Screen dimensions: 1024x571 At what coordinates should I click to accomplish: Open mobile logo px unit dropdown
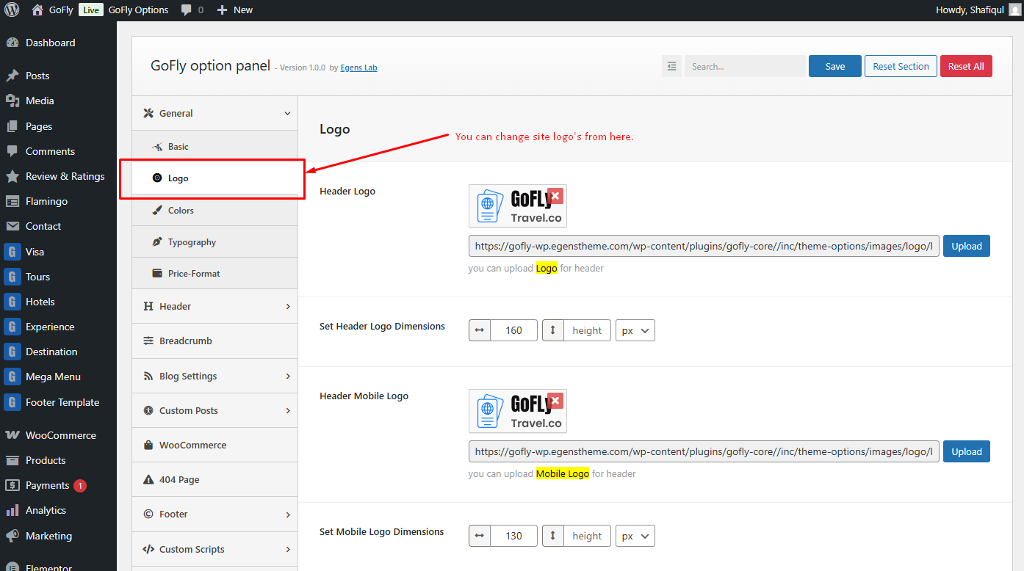635,536
